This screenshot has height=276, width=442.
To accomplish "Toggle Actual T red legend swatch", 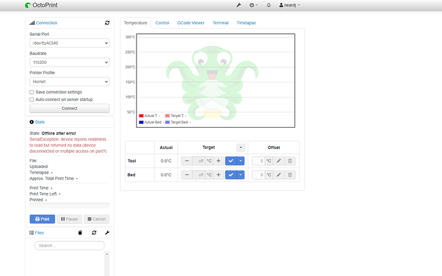I will pyautogui.click(x=141, y=116).
